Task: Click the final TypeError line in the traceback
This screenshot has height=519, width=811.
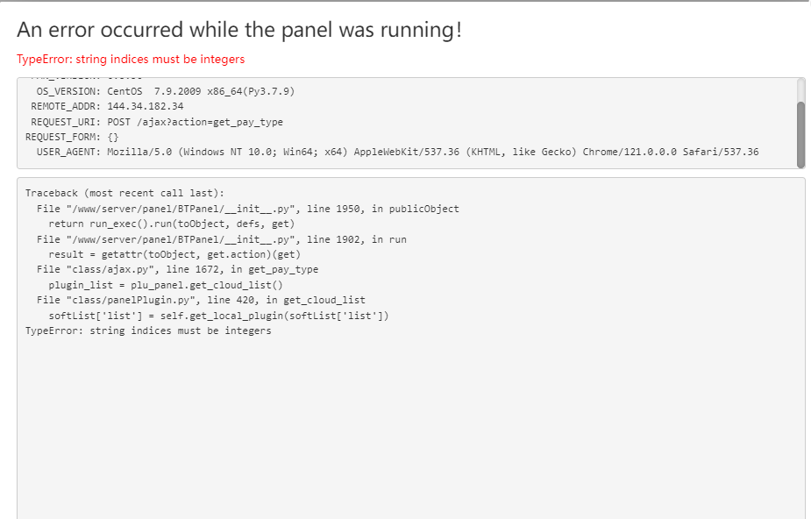Action: (x=148, y=331)
